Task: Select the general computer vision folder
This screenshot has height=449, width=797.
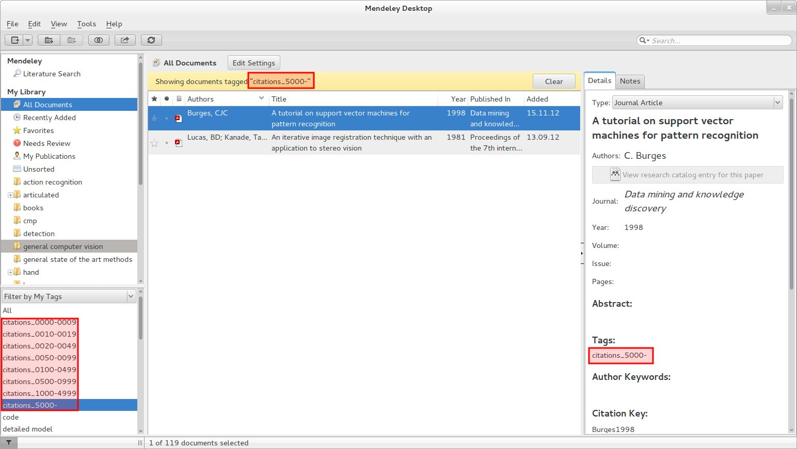Action: [69, 246]
